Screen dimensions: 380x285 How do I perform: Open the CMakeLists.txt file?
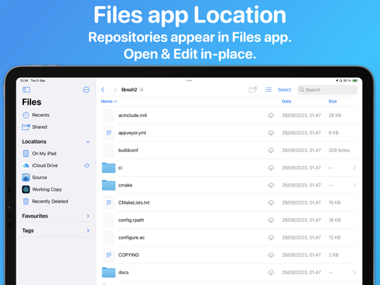pyautogui.click(x=229, y=202)
